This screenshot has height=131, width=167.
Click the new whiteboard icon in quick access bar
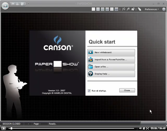13,4
